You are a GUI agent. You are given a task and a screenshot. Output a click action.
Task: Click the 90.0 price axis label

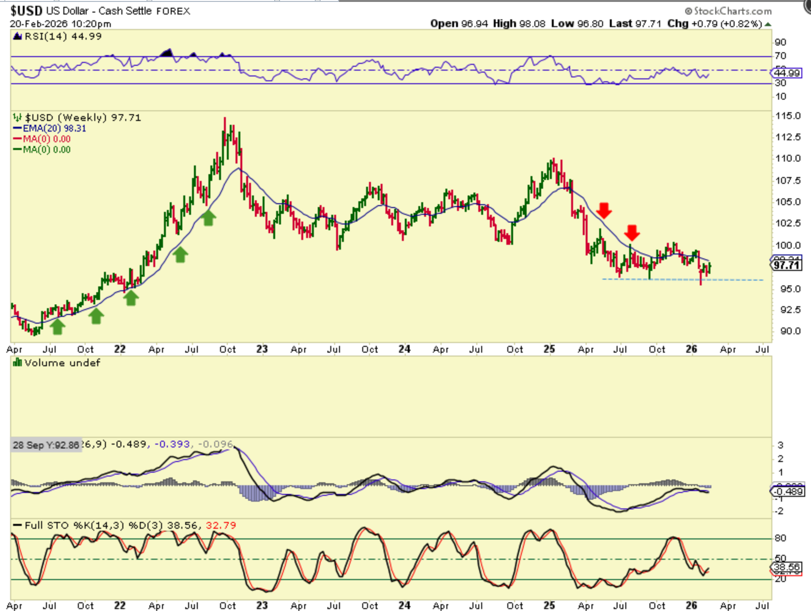(790, 331)
